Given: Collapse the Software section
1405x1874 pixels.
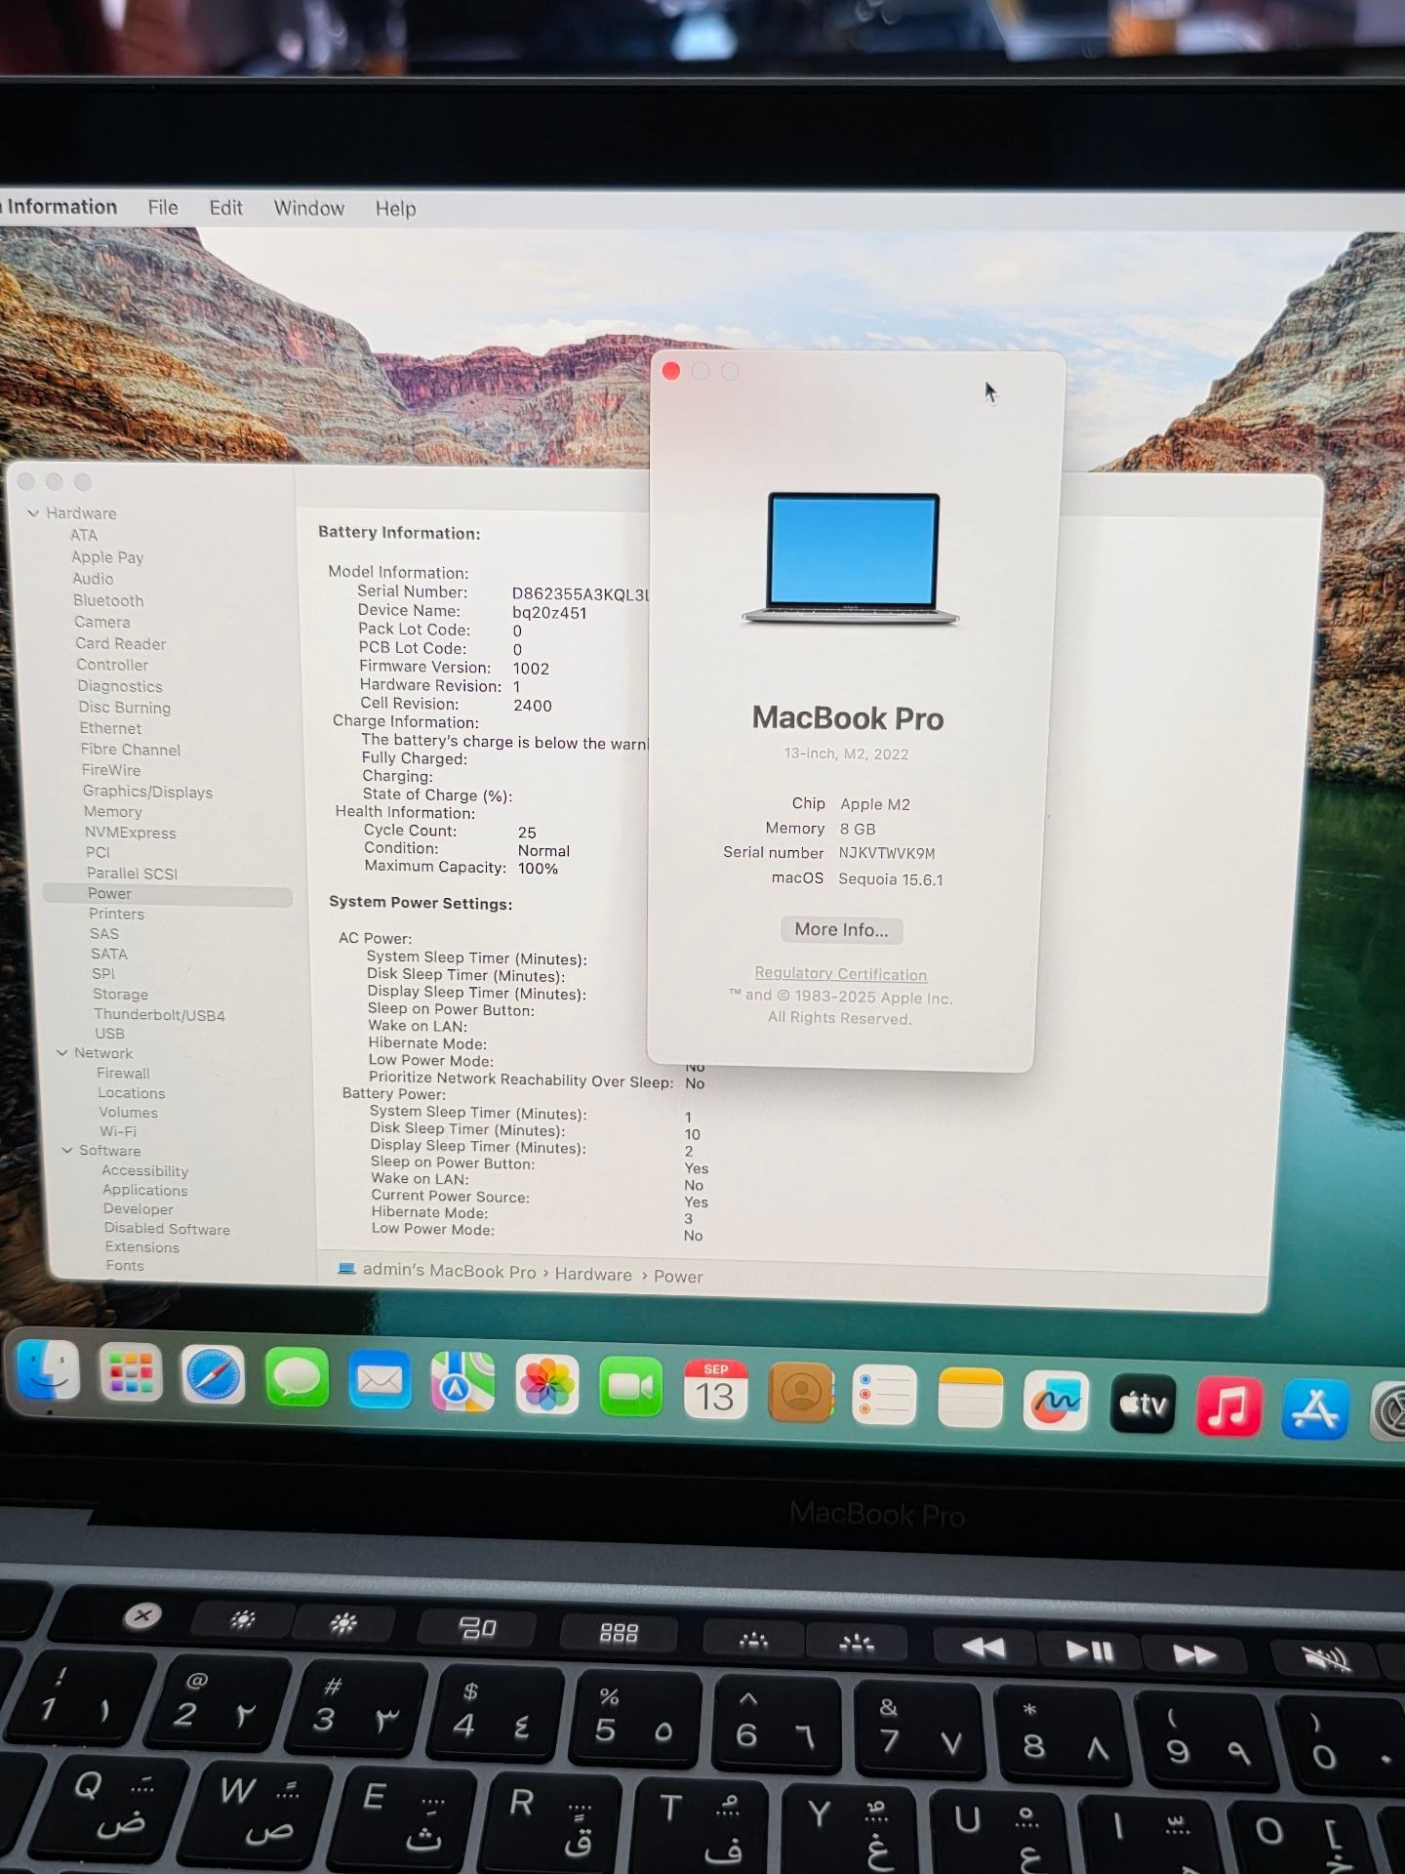Looking at the screenshot, I should pyautogui.click(x=67, y=1151).
